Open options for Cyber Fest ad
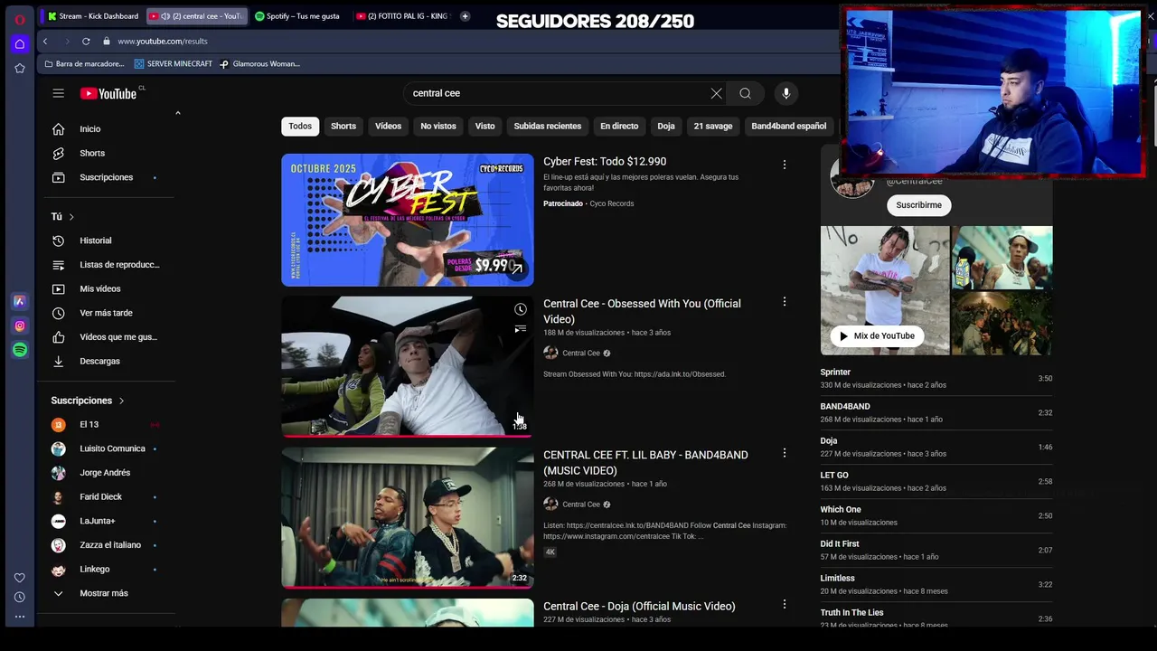1157x651 pixels. click(x=784, y=165)
